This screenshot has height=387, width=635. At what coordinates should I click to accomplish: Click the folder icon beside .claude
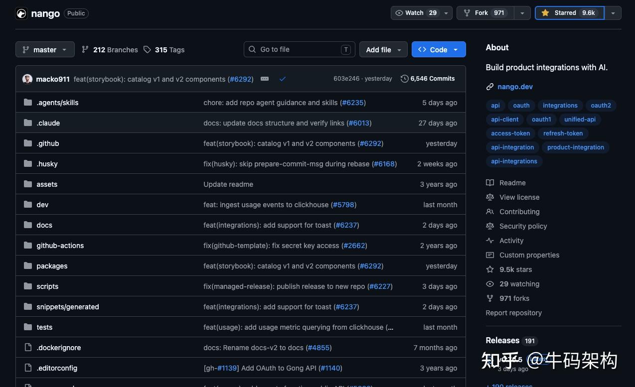pyautogui.click(x=28, y=123)
